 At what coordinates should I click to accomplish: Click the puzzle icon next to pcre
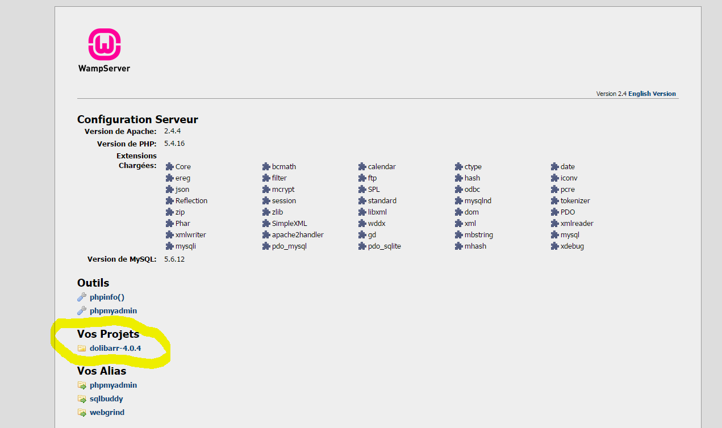[x=555, y=189]
